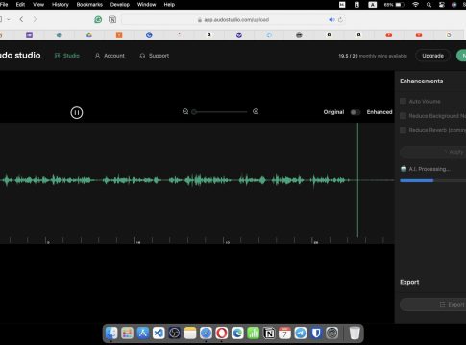The width and height of the screenshot is (466, 345).
Task: Switch to the orange square icon tab
Action: (x=119, y=34)
